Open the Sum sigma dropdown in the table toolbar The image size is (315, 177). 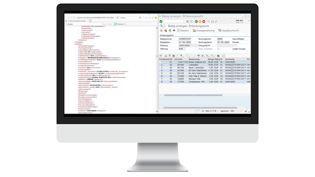tap(188, 56)
